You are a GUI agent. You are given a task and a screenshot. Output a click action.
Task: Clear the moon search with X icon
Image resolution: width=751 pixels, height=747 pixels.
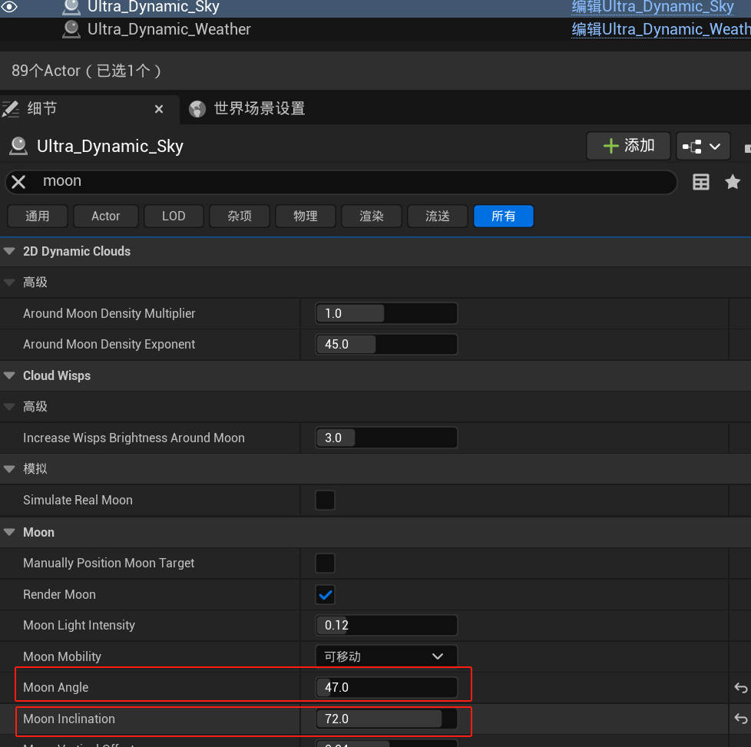click(x=18, y=182)
